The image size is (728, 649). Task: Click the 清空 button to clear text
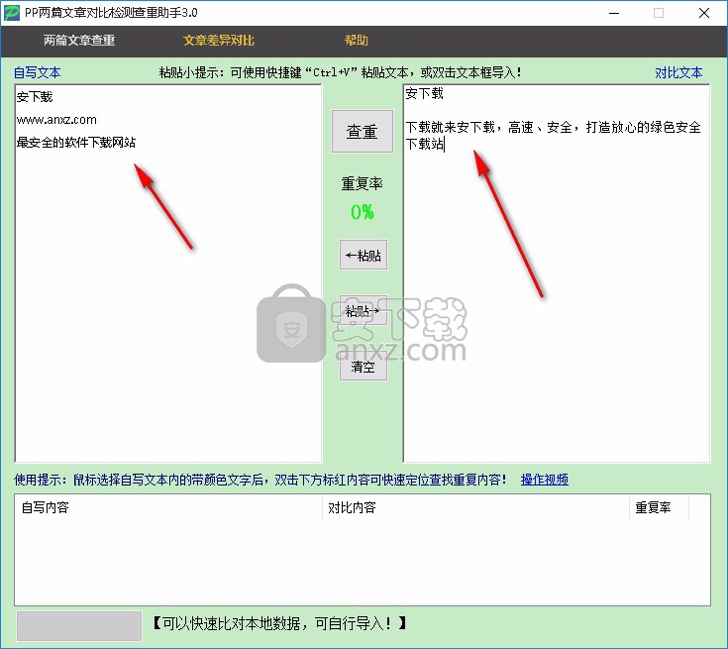[x=364, y=367]
